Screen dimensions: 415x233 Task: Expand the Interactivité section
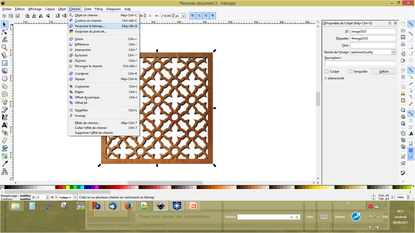click(326, 78)
